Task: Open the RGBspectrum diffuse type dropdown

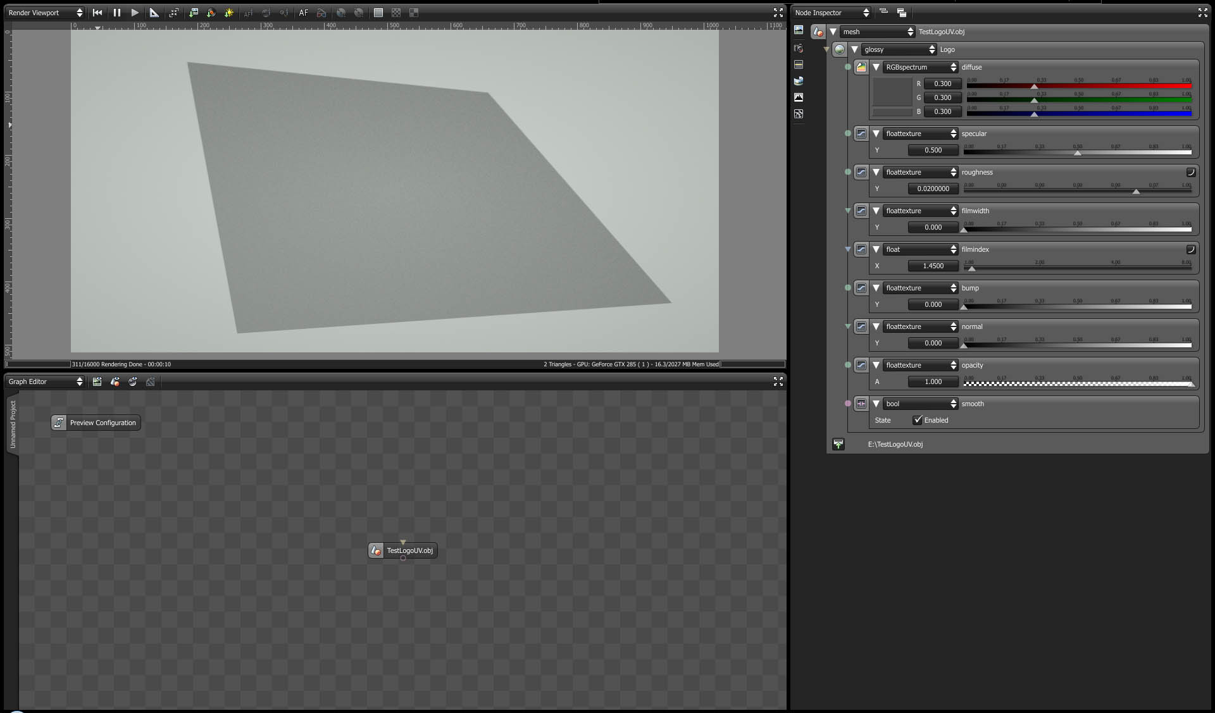Action: point(921,67)
